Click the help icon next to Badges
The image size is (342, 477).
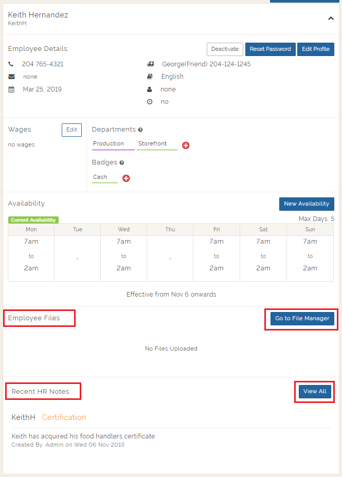(122, 163)
